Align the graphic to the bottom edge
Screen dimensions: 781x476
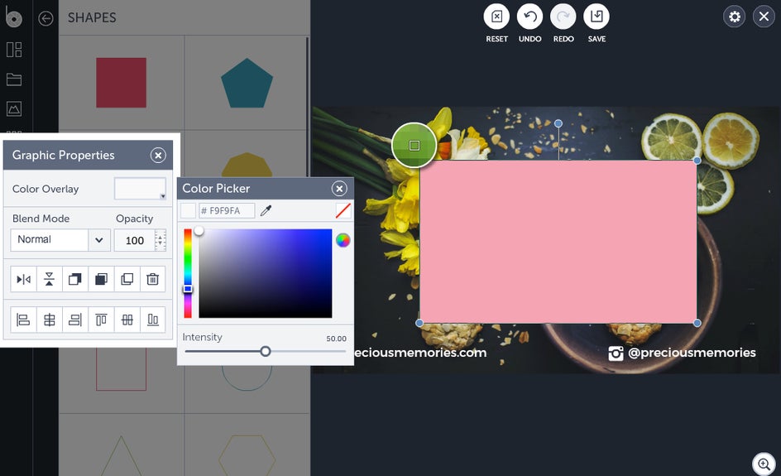[153, 320]
